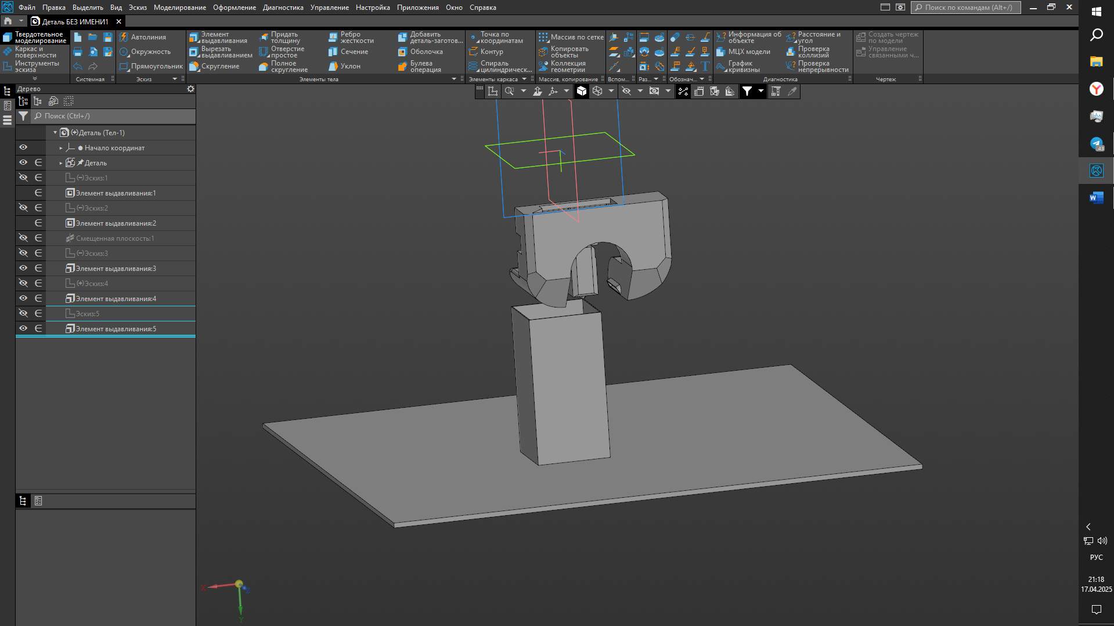Click the command search field at top
1114x626 pixels.
965,8
